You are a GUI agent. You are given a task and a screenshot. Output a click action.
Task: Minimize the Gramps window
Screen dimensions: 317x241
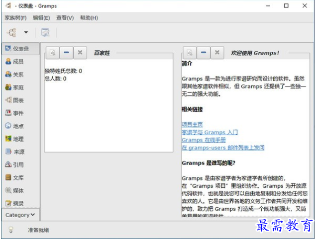[268, 6]
